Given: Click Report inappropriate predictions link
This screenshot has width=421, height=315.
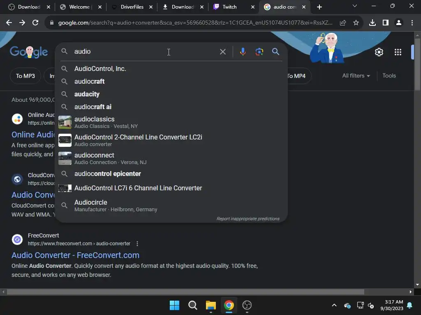Looking at the screenshot, I should [248, 219].
